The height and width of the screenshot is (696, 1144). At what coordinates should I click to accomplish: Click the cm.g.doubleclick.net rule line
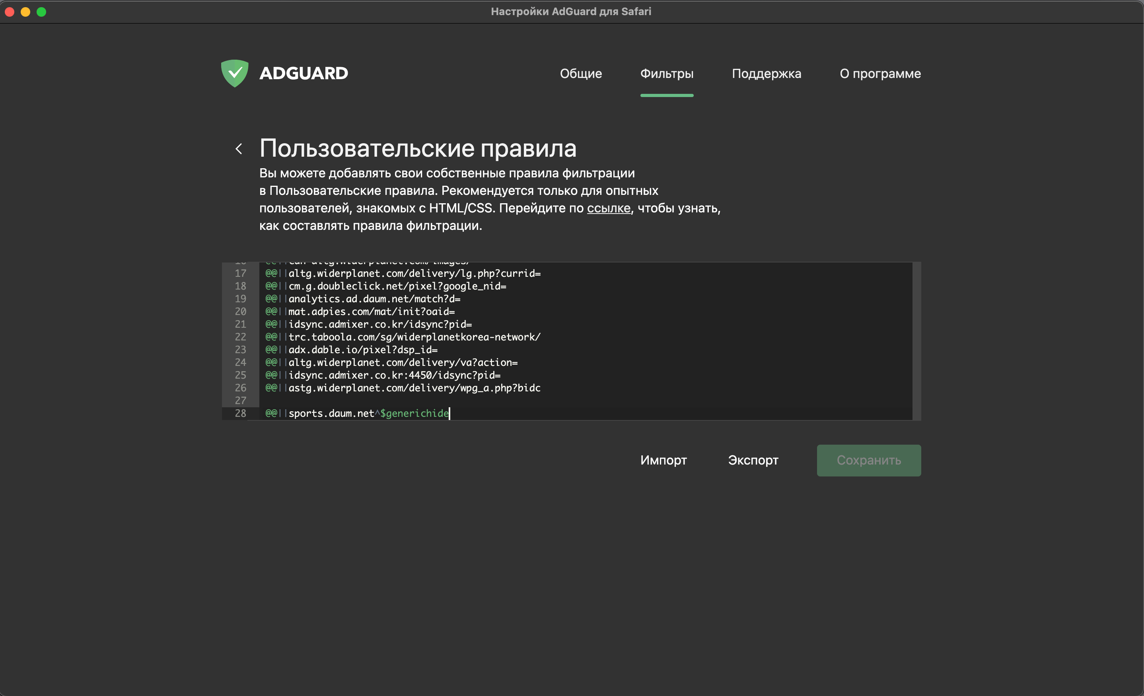click(x=397, y=286)
